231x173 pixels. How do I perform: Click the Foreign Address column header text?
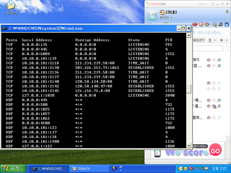point(92,40)
